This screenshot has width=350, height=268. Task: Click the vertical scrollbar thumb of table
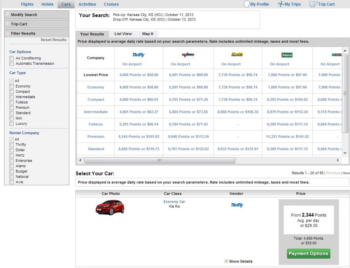(x=345, y=93)
